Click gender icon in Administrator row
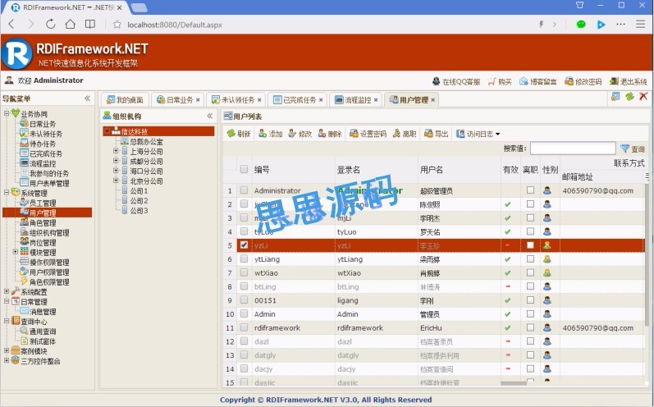This screenshot has height=407, width=654. (547, 190)
